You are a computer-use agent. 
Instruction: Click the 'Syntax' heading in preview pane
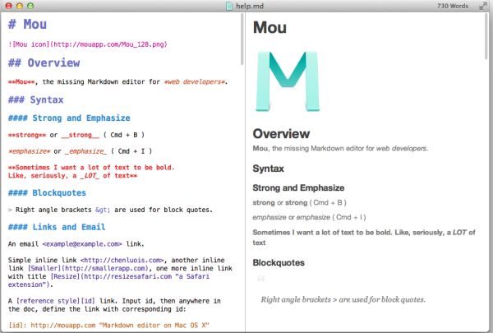(x=269, y=169)
